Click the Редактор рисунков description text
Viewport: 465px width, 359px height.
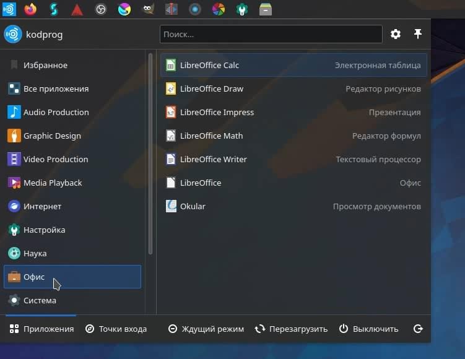pyautogui.click(x=383, y=89)
